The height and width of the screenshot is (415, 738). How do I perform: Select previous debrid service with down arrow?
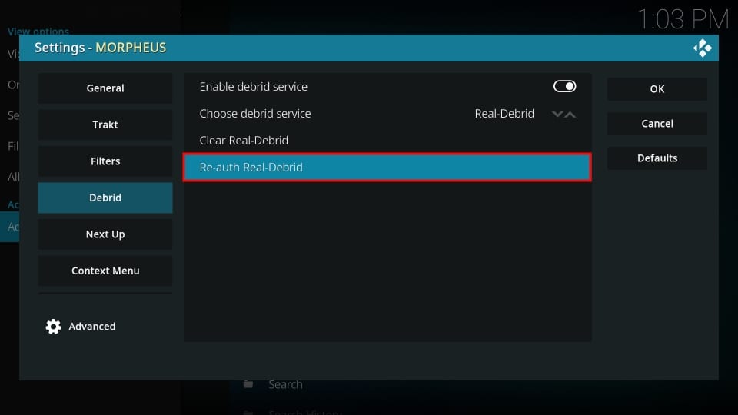[x=557, y=114]
